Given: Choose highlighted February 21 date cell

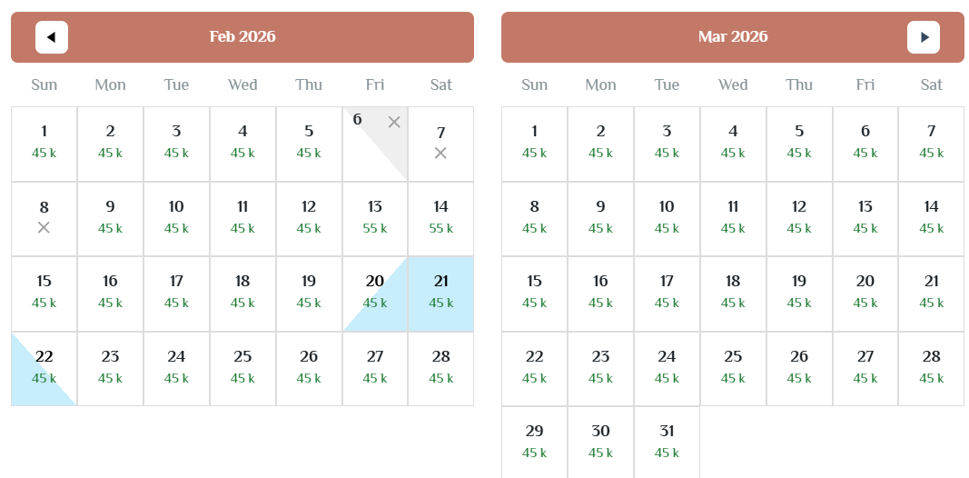Looking at the screenshot, I should pyautogui.click(x=441, y=294).
